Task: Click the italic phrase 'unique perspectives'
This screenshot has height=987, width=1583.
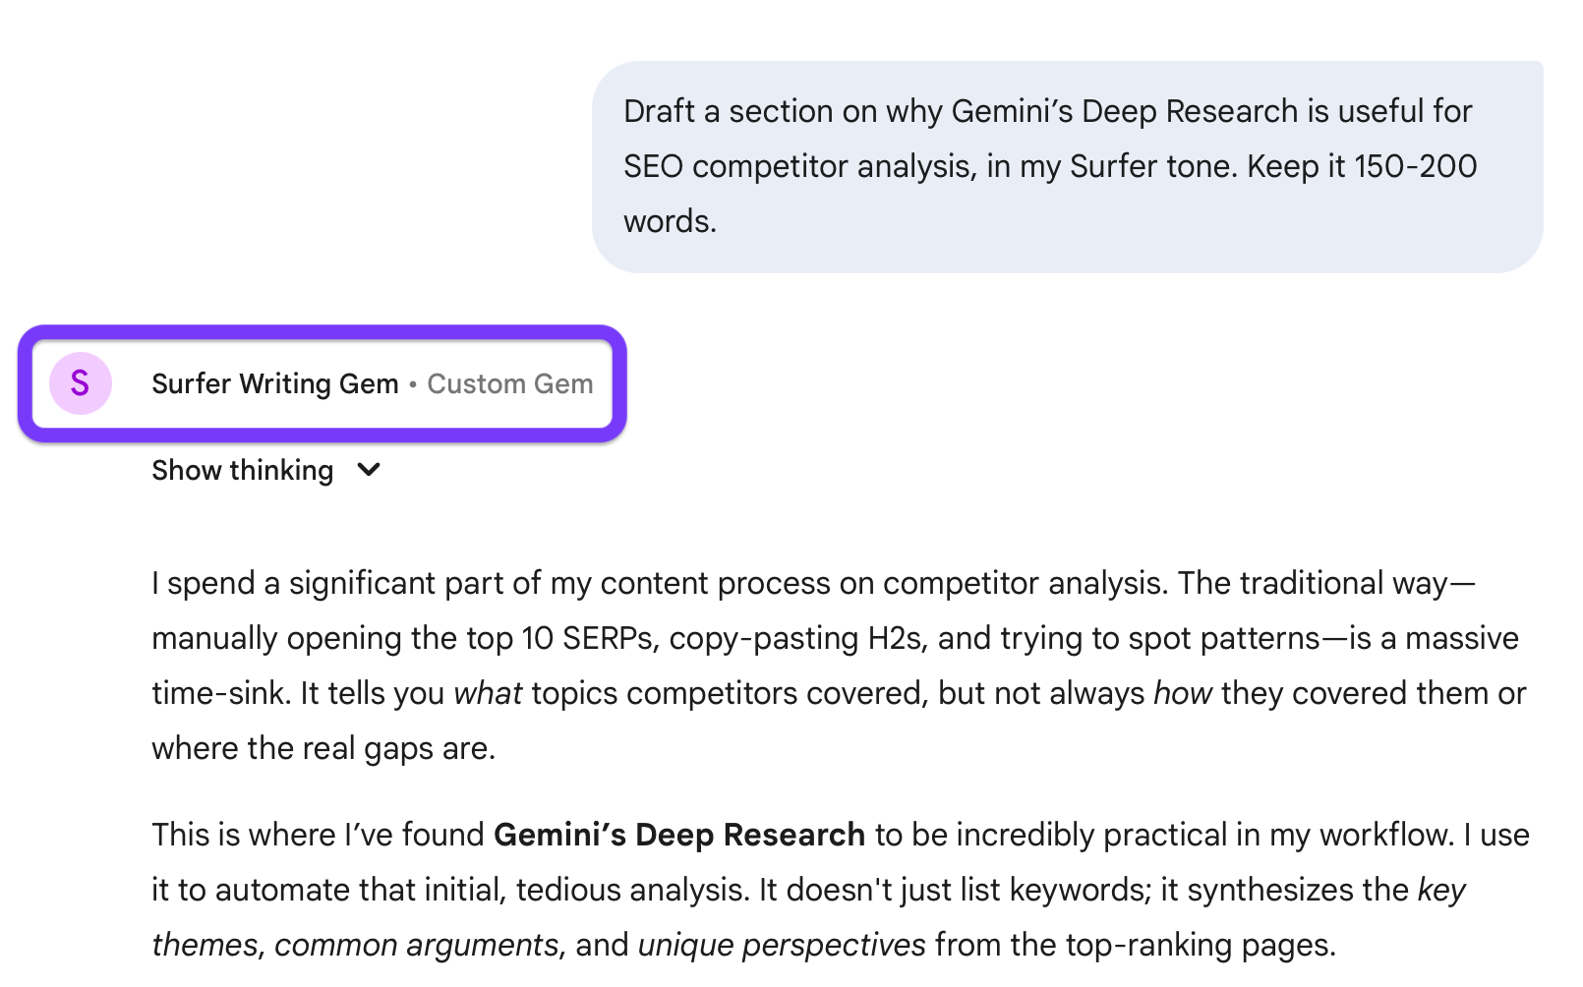Action: (x=782, y=945)
